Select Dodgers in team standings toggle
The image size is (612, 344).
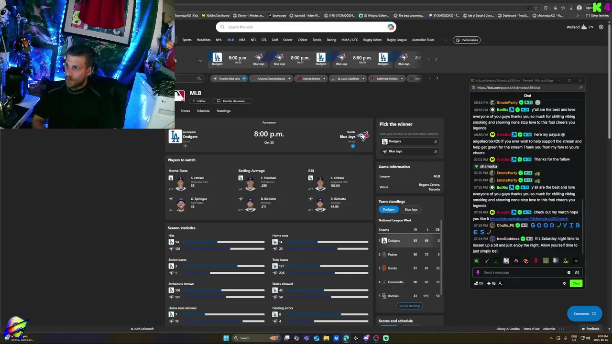[389, 209]
